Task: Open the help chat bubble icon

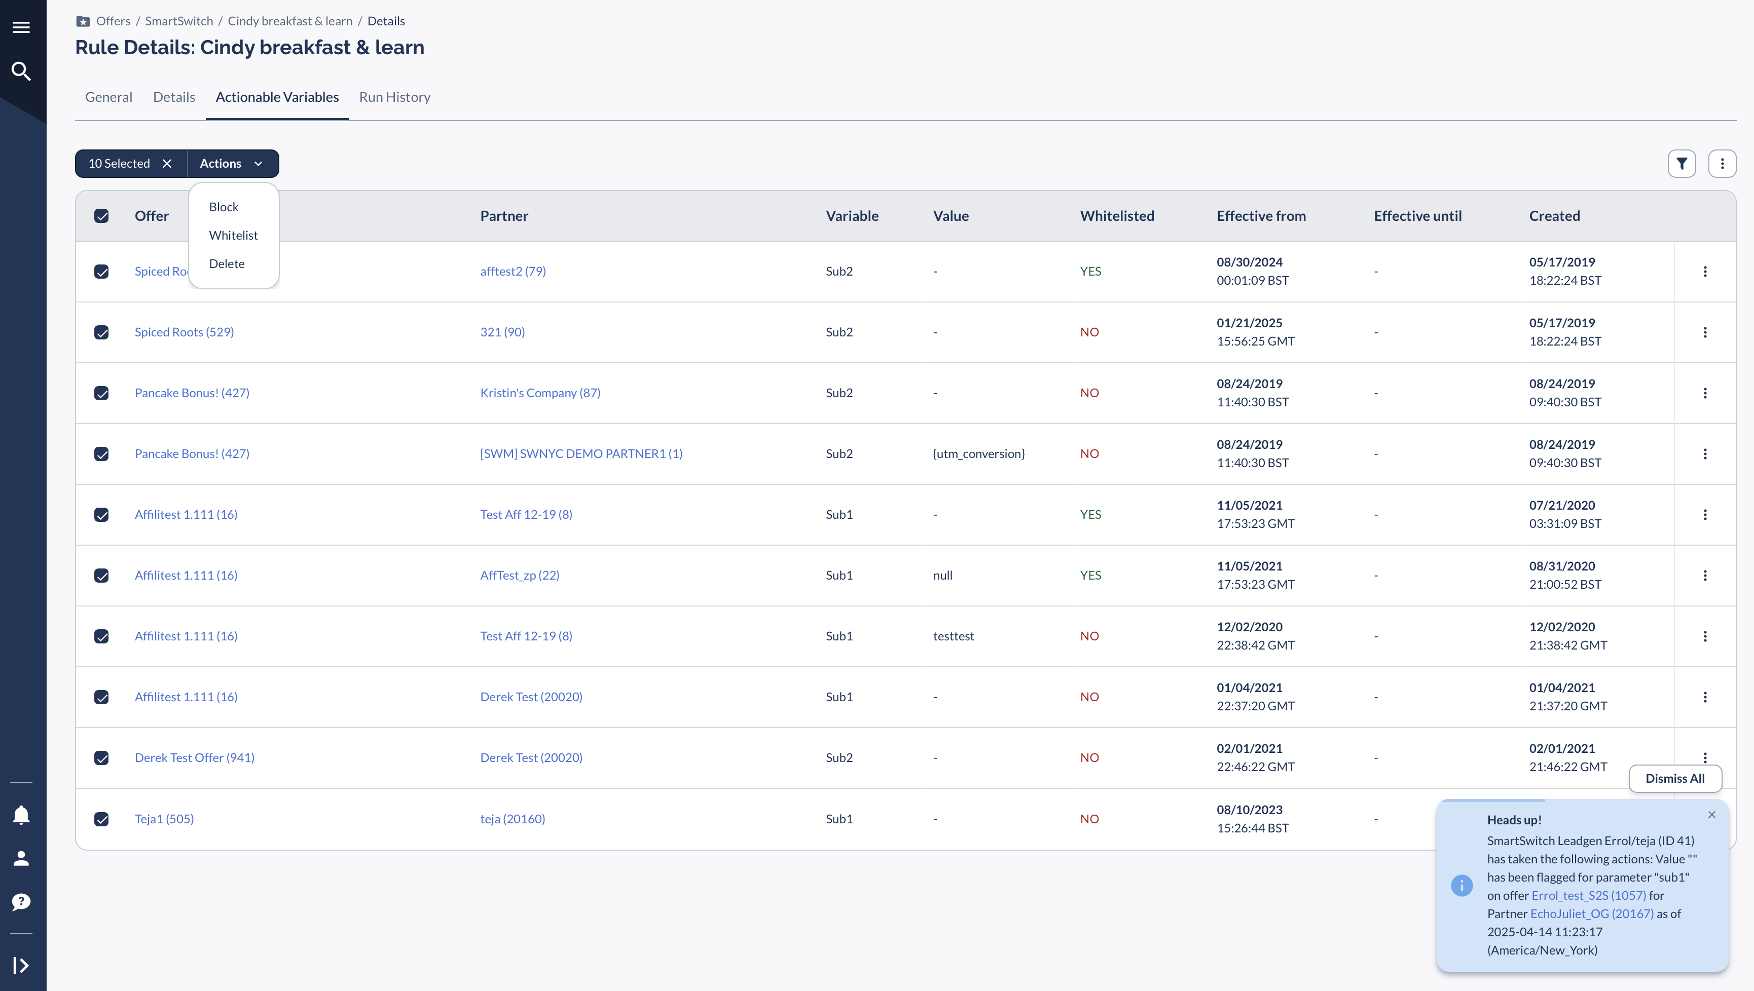Action: coord(21,902)
